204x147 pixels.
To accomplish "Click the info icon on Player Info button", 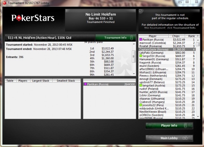I will (x=185, y=125).
